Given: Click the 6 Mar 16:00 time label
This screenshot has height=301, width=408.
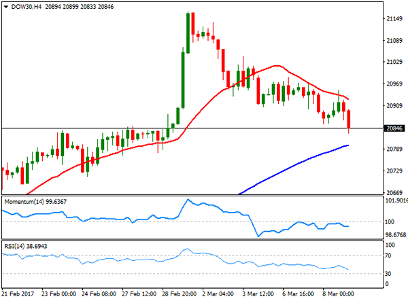Looking at the screenshot, I should tap(298, 294).
